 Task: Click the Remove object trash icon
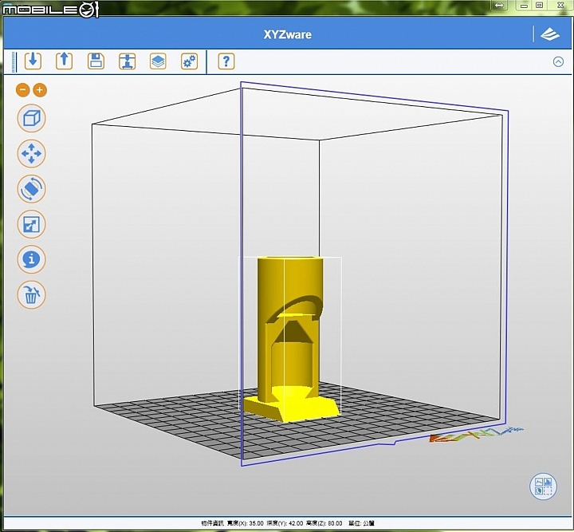[x=31, y=294]
